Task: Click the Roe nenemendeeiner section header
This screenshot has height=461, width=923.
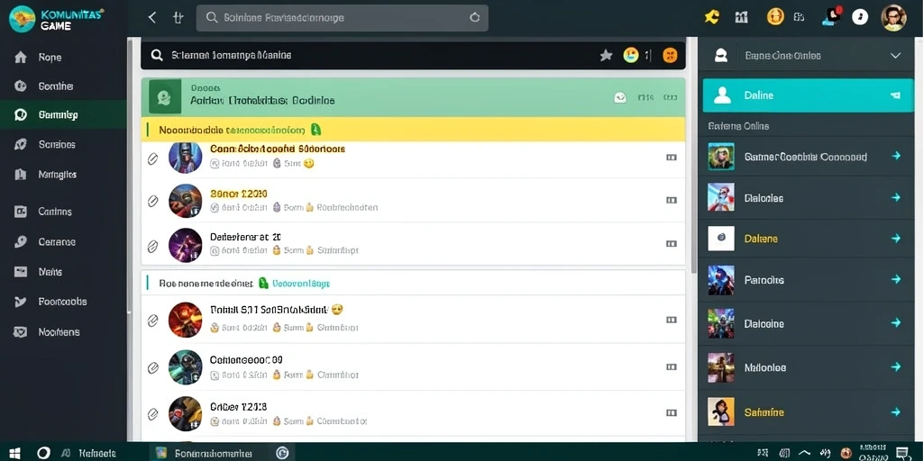Action: coord(413,283)
